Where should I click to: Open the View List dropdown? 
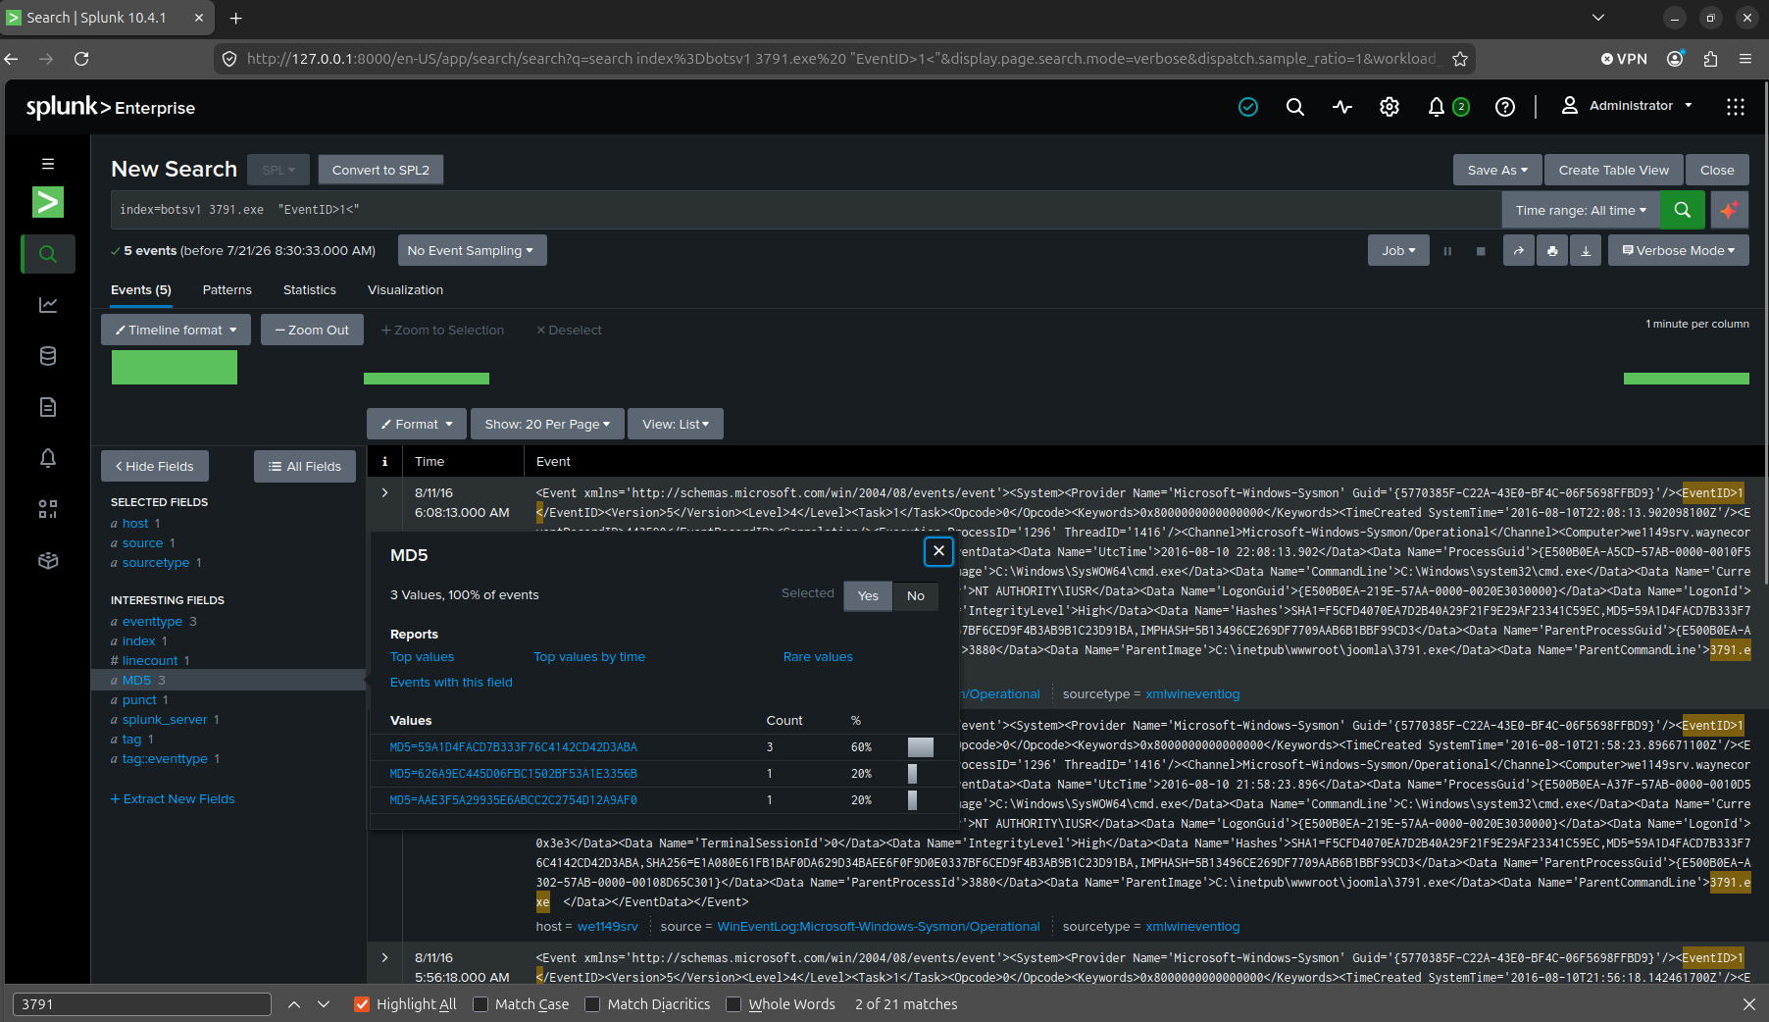pos(676,425)
